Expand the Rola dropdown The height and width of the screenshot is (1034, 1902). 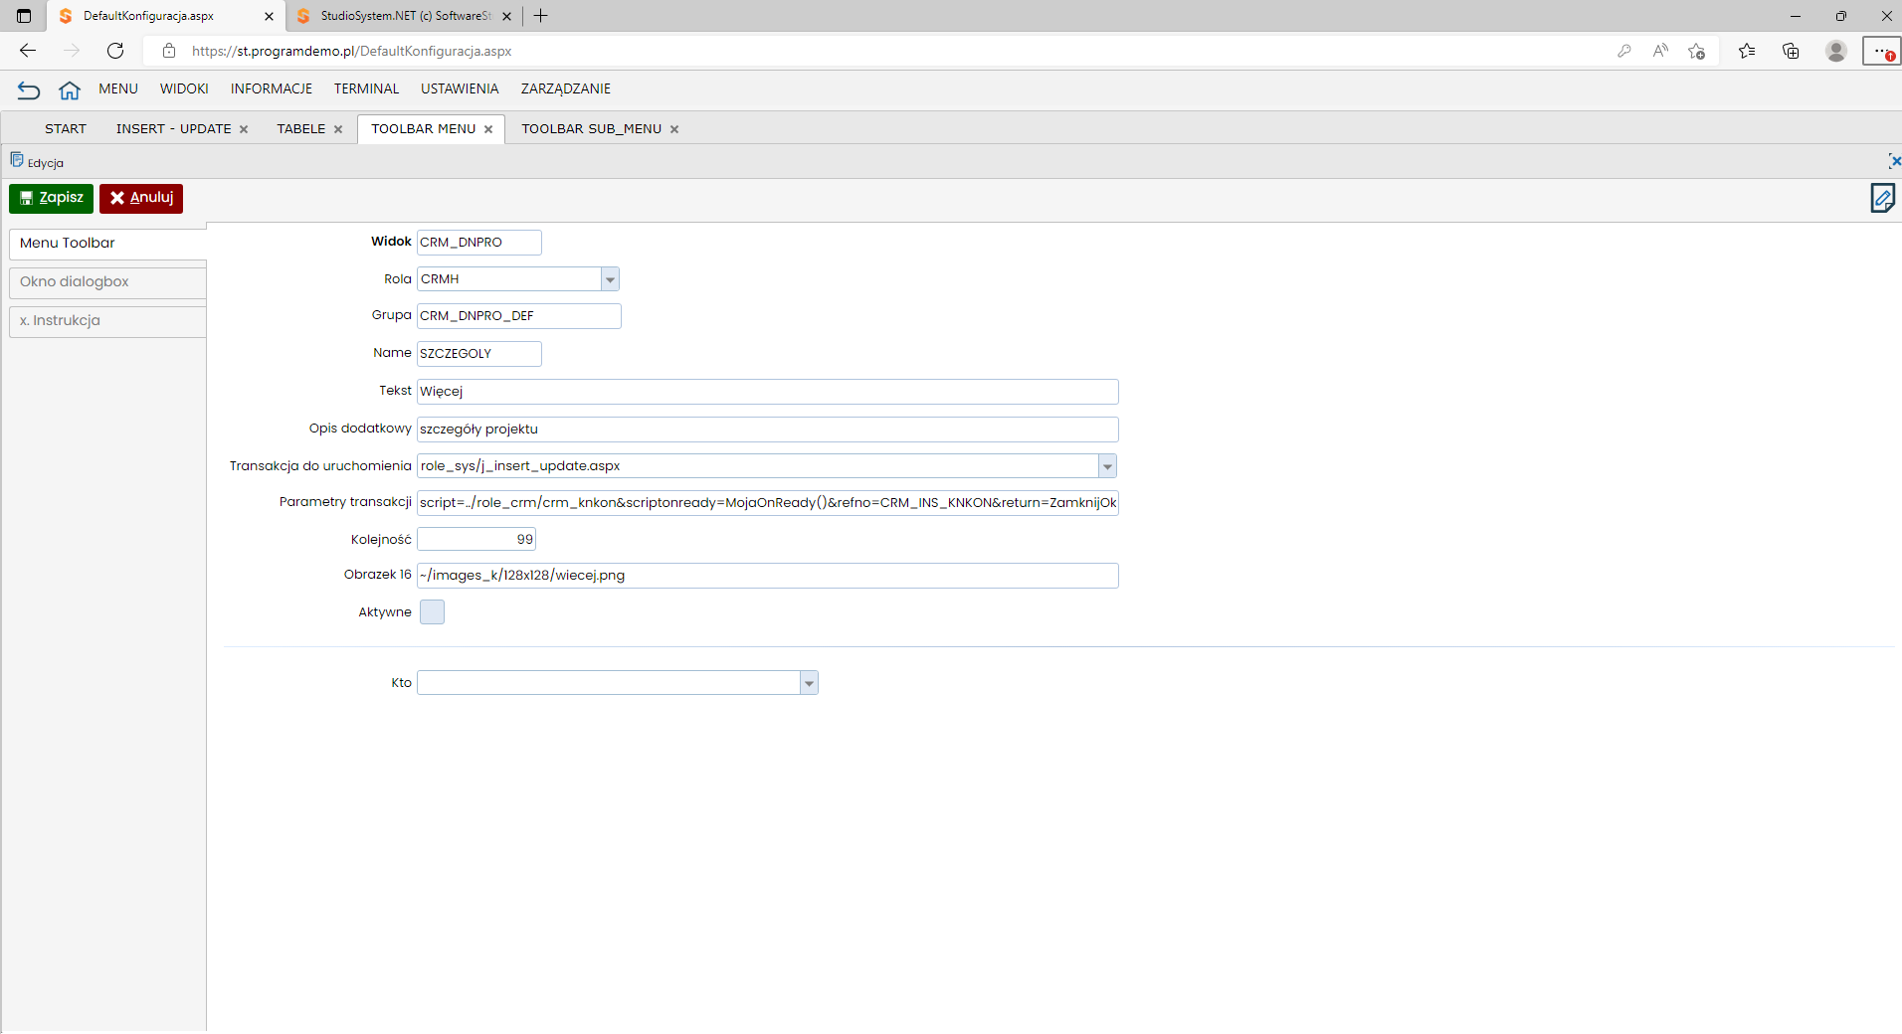pos(610,279)
